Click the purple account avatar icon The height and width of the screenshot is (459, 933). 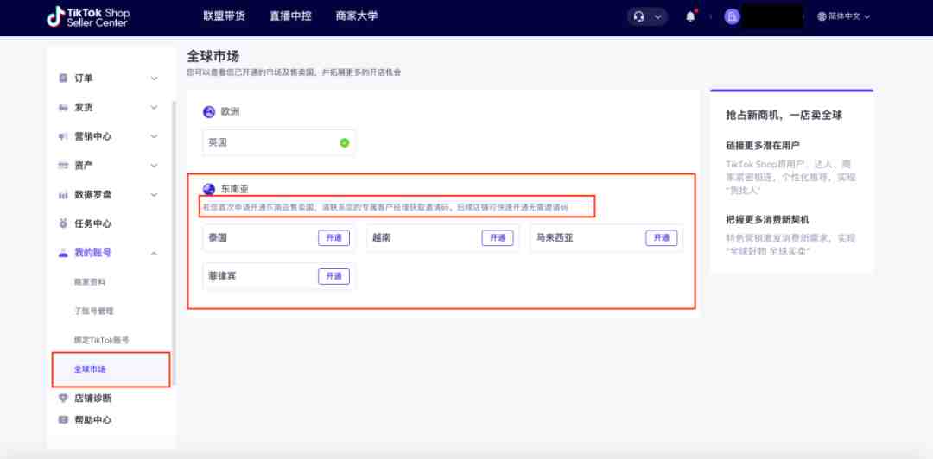(732, 16)
